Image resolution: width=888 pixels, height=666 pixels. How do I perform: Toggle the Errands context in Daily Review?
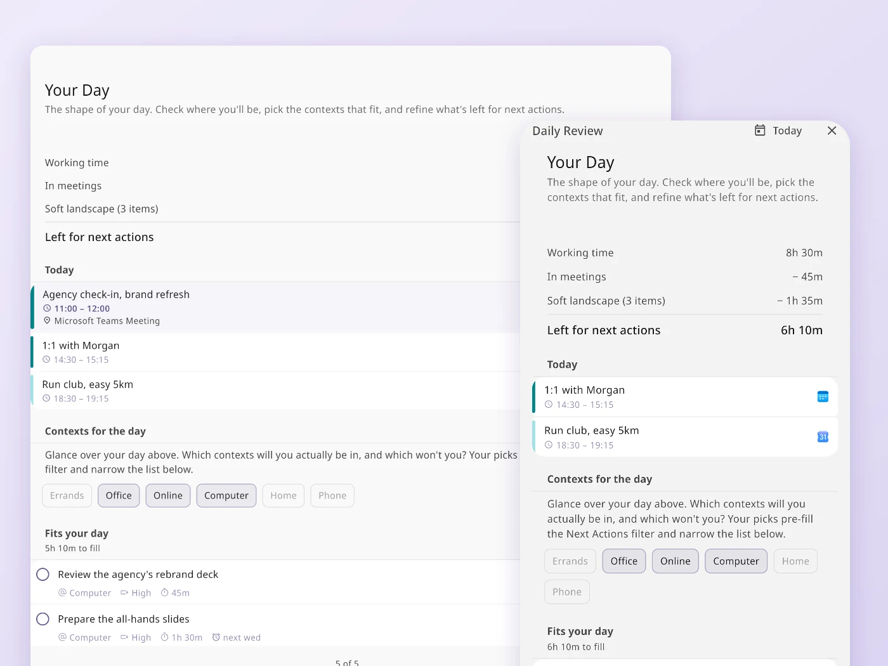(570, 561)
